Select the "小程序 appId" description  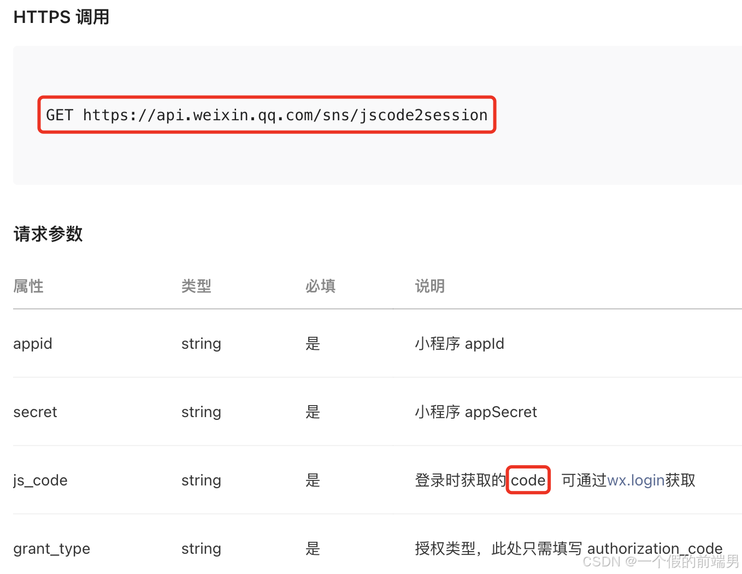(x=460, y=344)
